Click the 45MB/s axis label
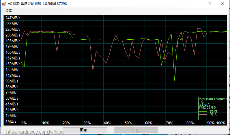230x135 pixels. 12,104
